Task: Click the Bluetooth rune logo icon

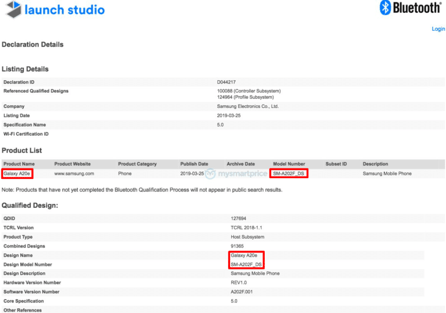Action: click(x=385, y=8)
